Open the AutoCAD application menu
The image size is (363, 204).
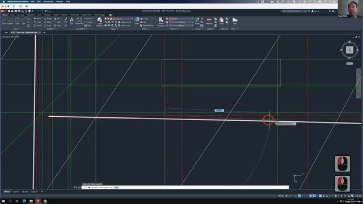[3, 11]
